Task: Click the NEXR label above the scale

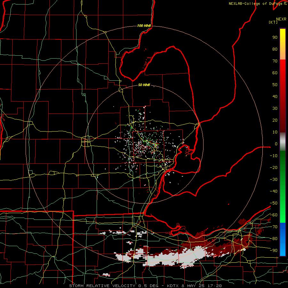Action: (x=281, y=19)
